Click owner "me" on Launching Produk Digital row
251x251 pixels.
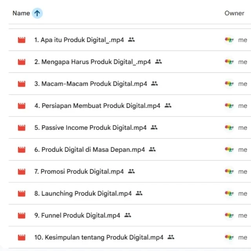(242, 193)
